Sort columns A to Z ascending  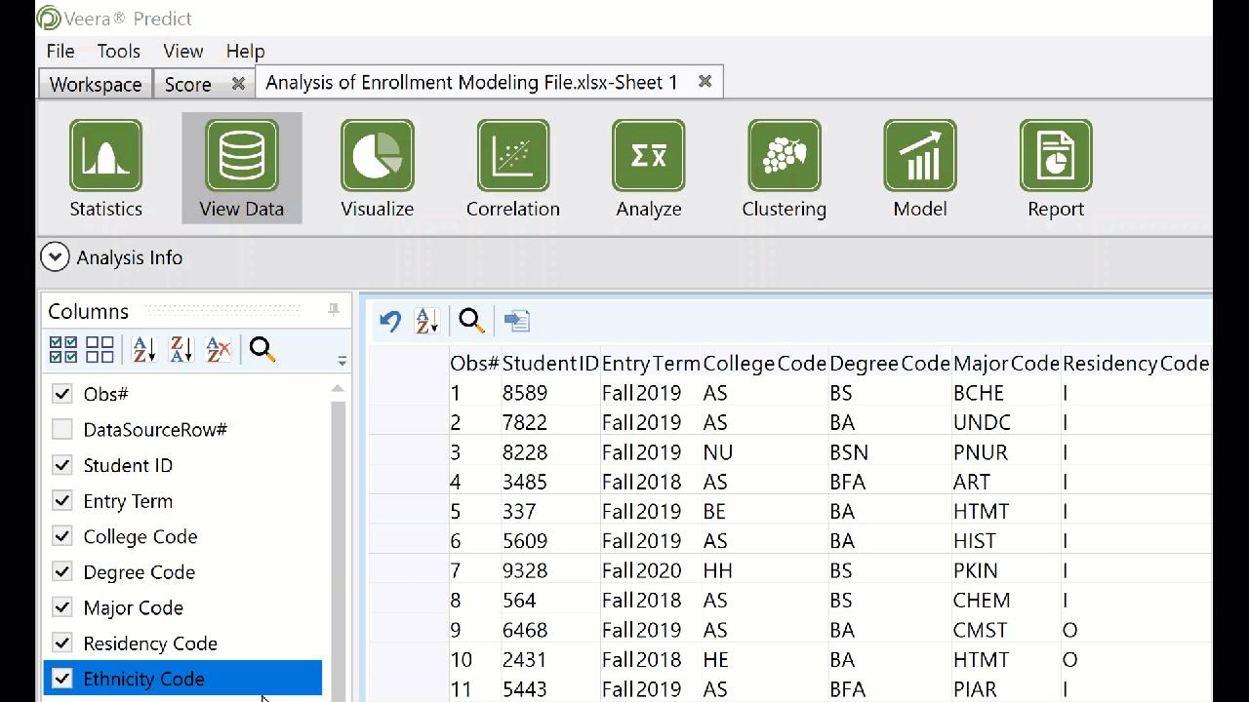143,349
